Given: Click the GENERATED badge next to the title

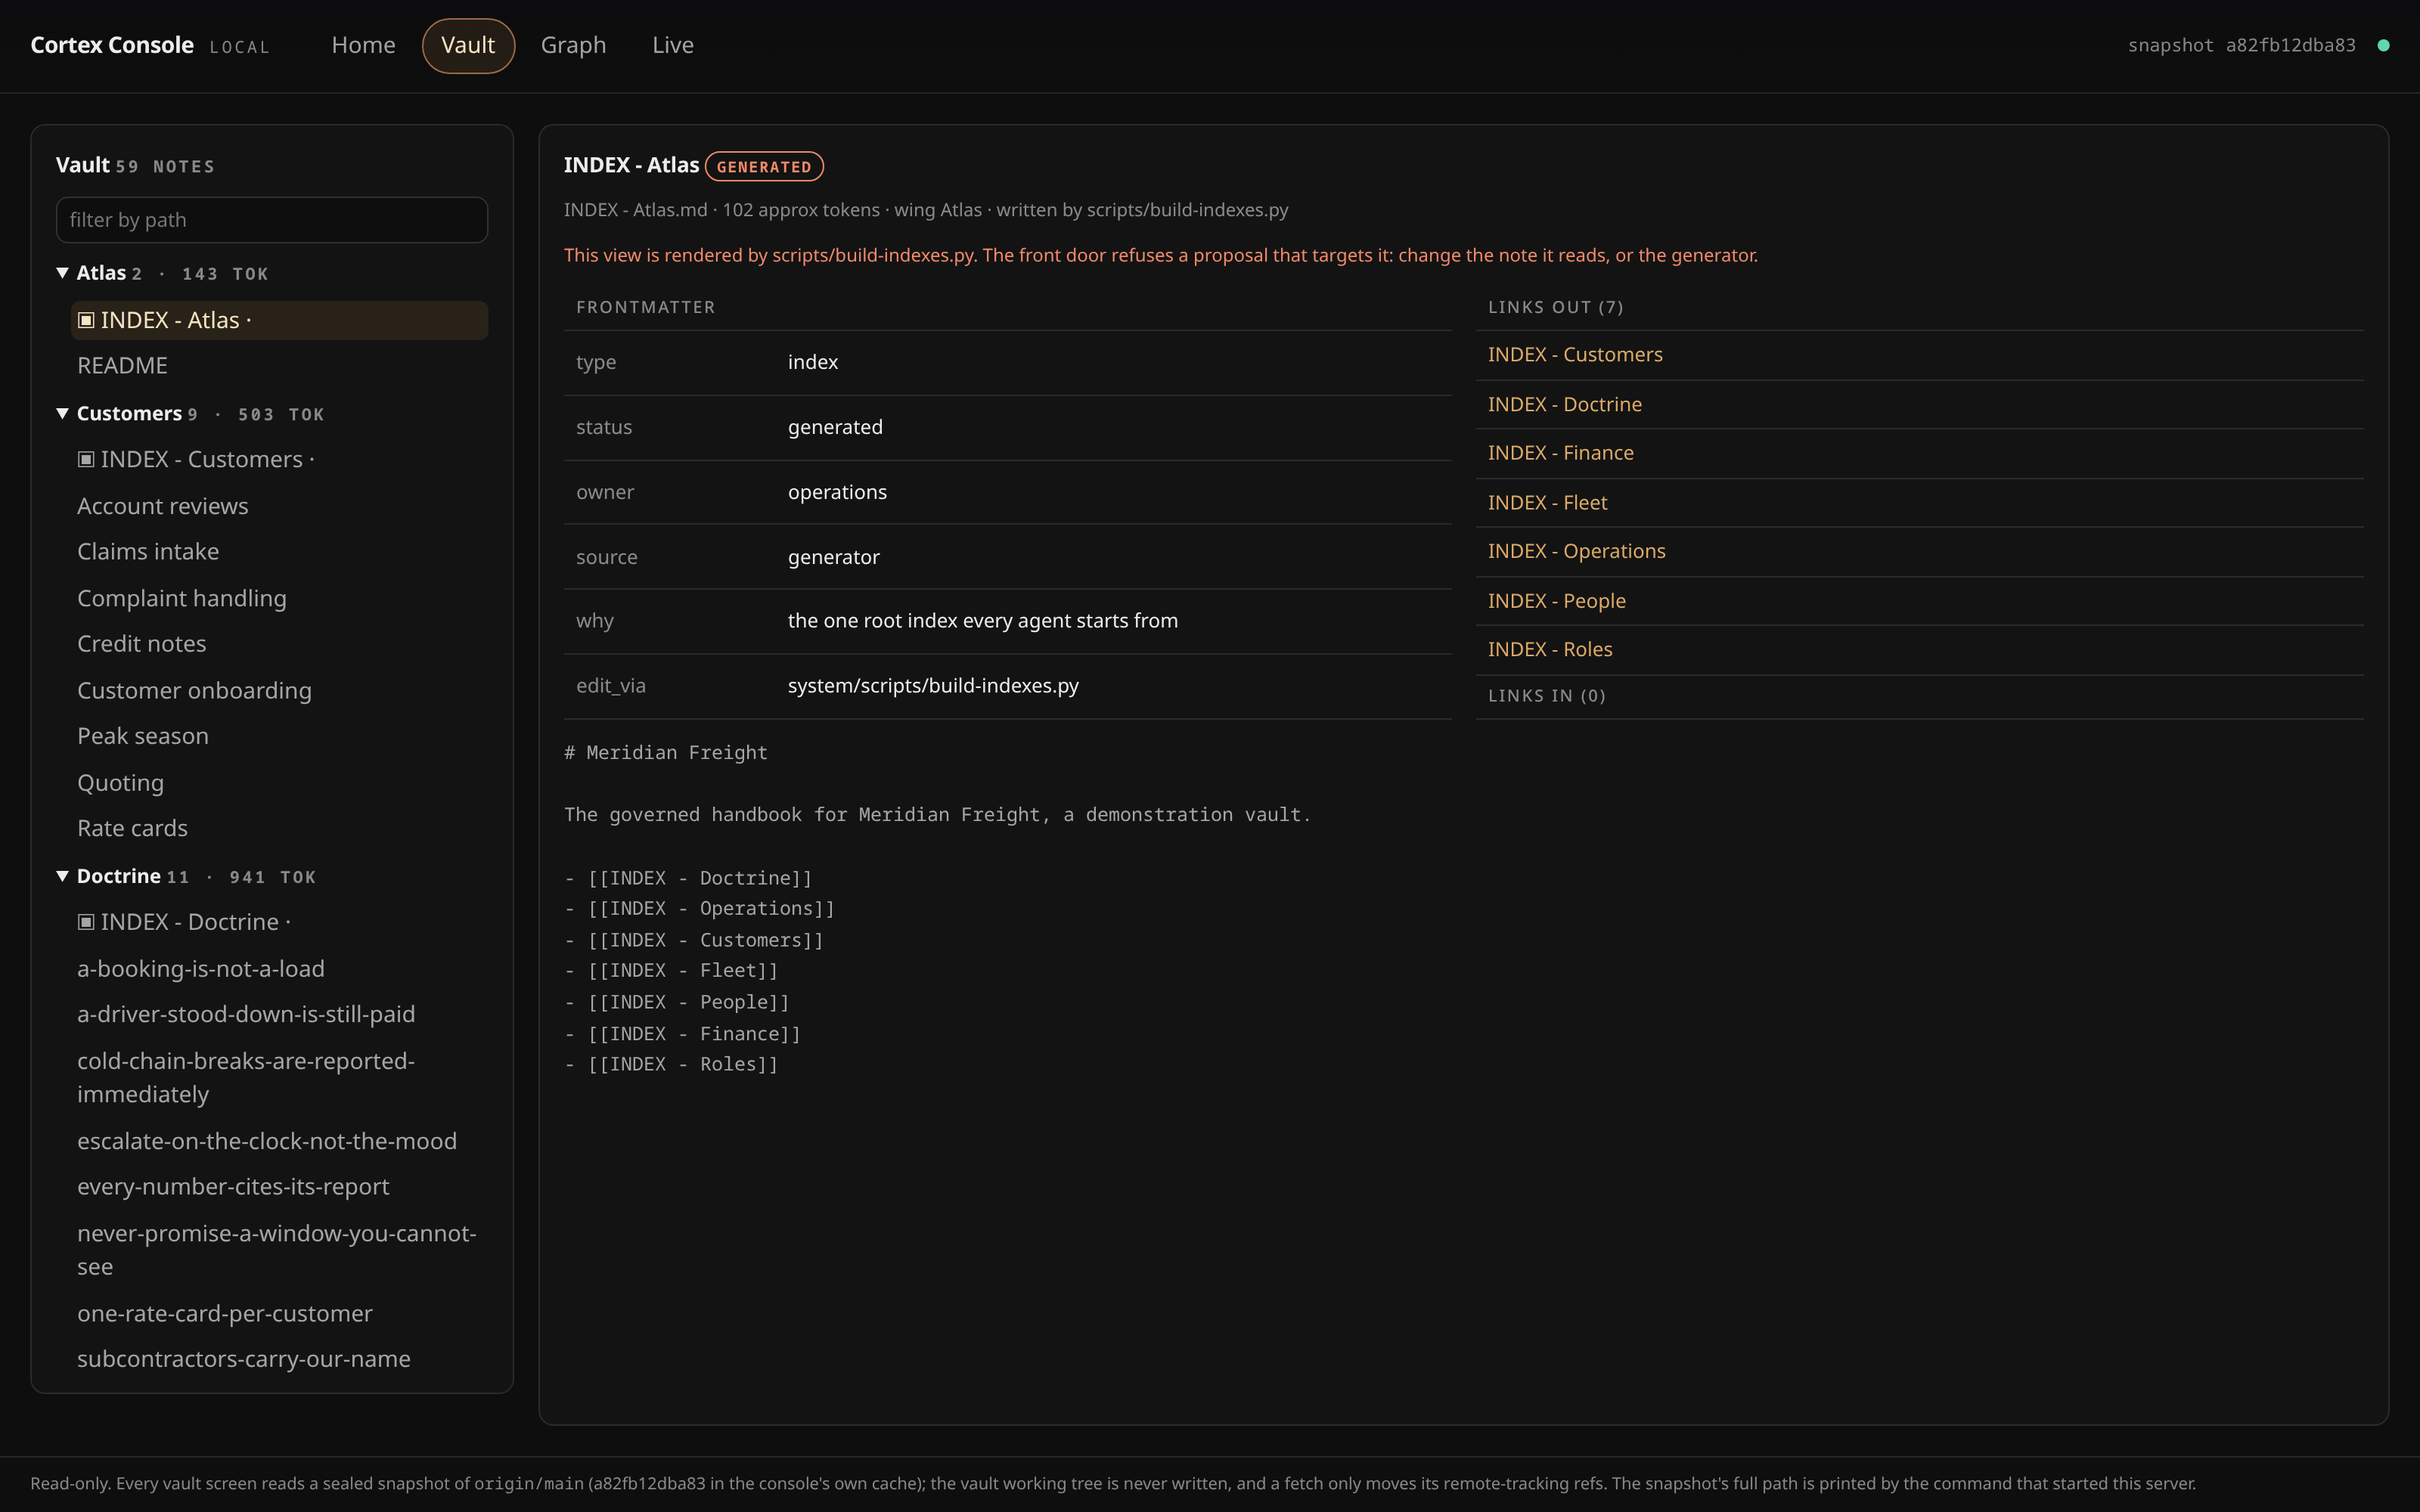Looking at the screenshot, I should (x=764, y=166).
